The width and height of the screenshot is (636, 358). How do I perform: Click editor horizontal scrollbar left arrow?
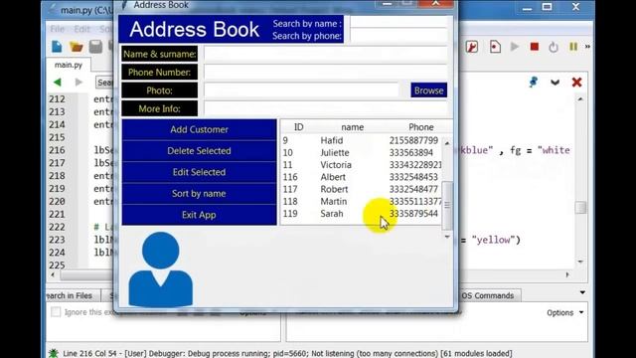pos(53,274)
